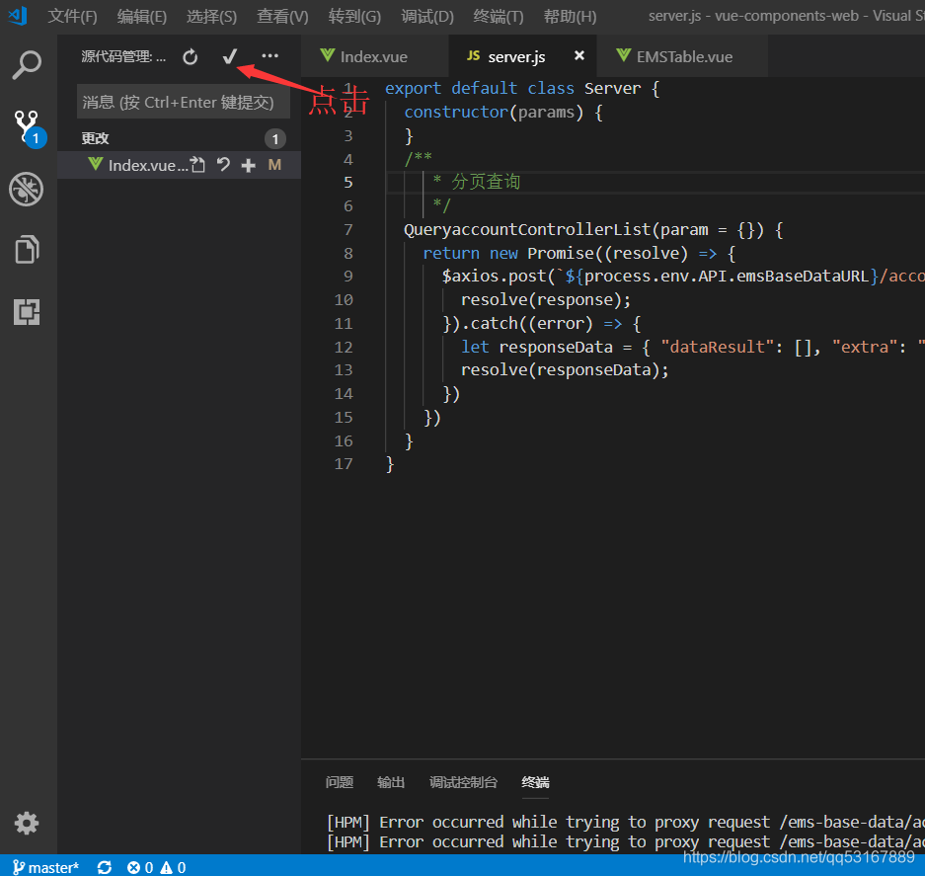
Task: Click the first HPM error terminal line
Action: point(626,822)
